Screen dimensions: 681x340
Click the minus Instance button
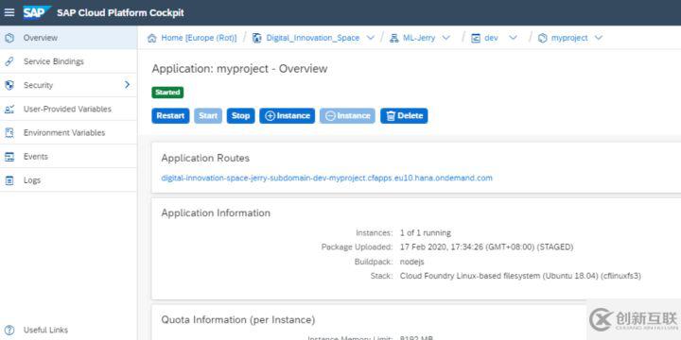[x=347, y=116]
